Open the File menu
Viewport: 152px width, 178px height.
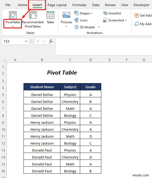pos(8,5)
